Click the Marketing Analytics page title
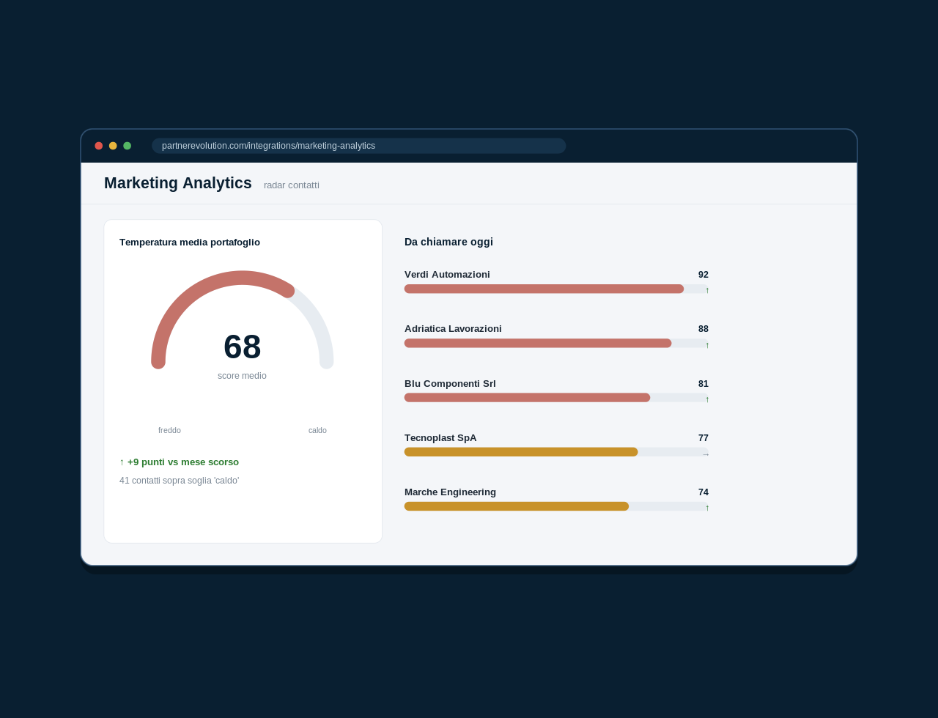 (x=178, y=183)
